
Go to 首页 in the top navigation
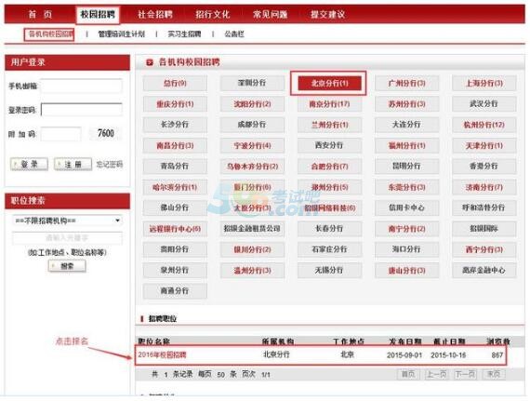pos(40,15)
